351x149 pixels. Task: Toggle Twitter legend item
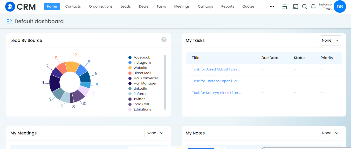pyautogui.click(x=136, y=99)
